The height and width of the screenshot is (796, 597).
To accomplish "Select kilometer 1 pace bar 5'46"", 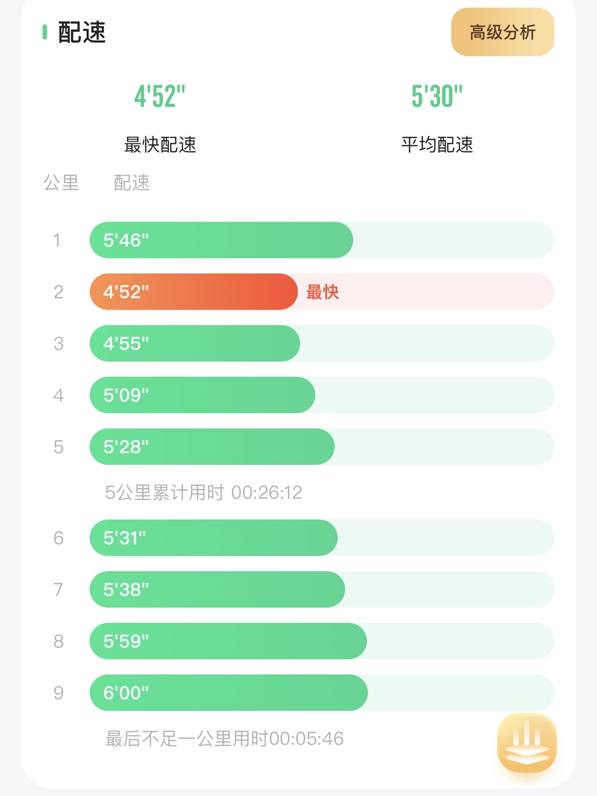I will pyautogui.click(x=221, y=240).
